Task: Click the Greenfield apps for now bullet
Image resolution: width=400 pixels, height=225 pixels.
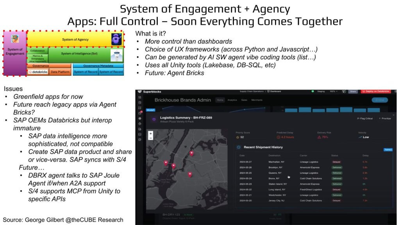Action: [48, 97]
